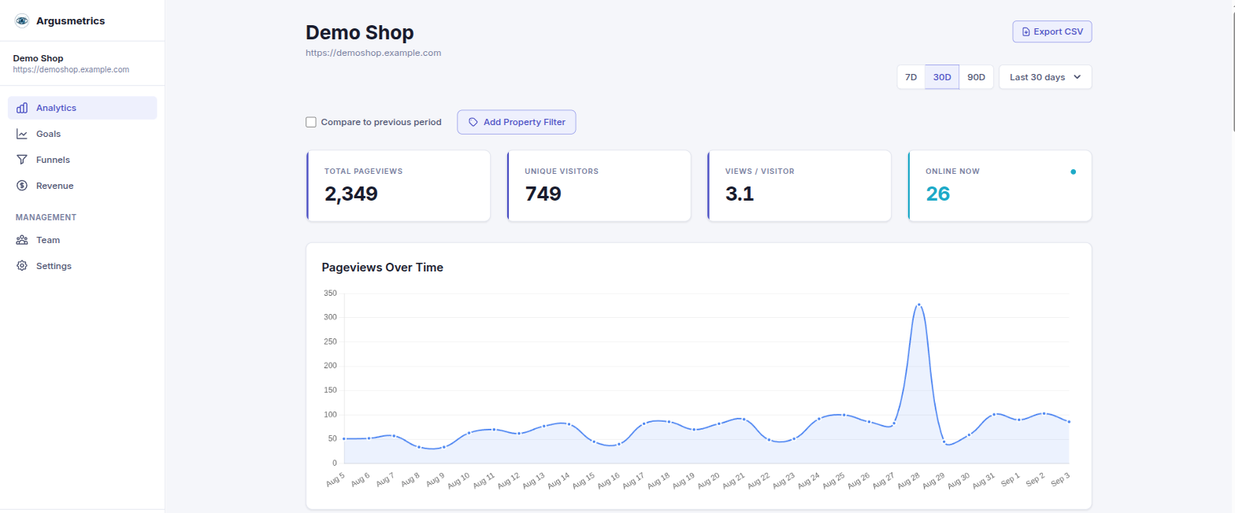Image resolution: width=1235 pixels, height=513 pixels.
Task: Click the Online Now live status dot
Action: 1073,172
